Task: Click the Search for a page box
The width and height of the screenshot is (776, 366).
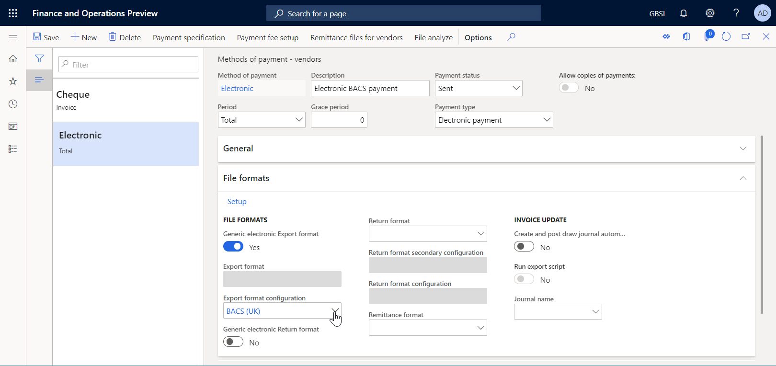Action: 404,13
